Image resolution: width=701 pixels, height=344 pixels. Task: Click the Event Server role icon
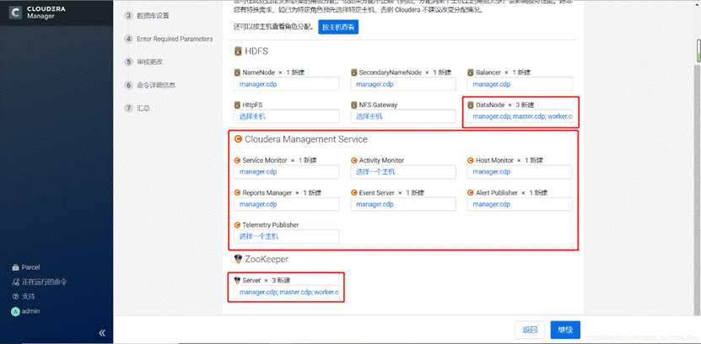tap(354, 192)
